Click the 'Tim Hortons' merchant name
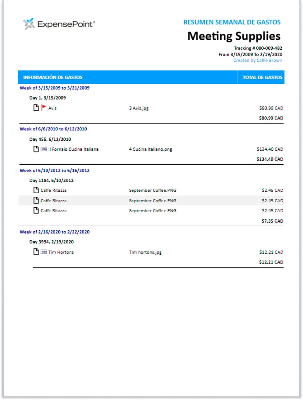This screenshot has height=400, width=303. pyautogui.click(x=61, y=252)
